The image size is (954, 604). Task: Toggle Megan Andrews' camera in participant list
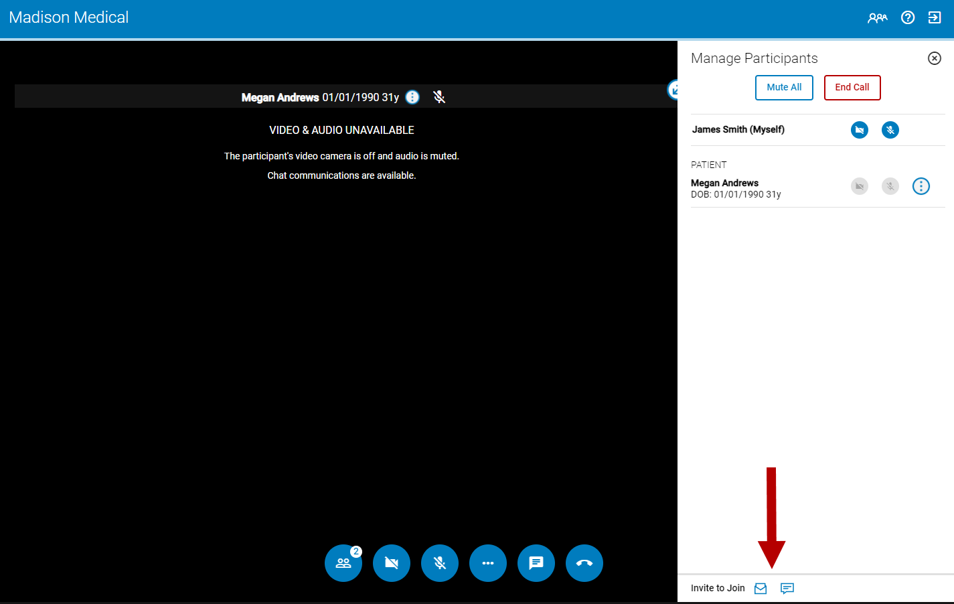click(860, 186)
